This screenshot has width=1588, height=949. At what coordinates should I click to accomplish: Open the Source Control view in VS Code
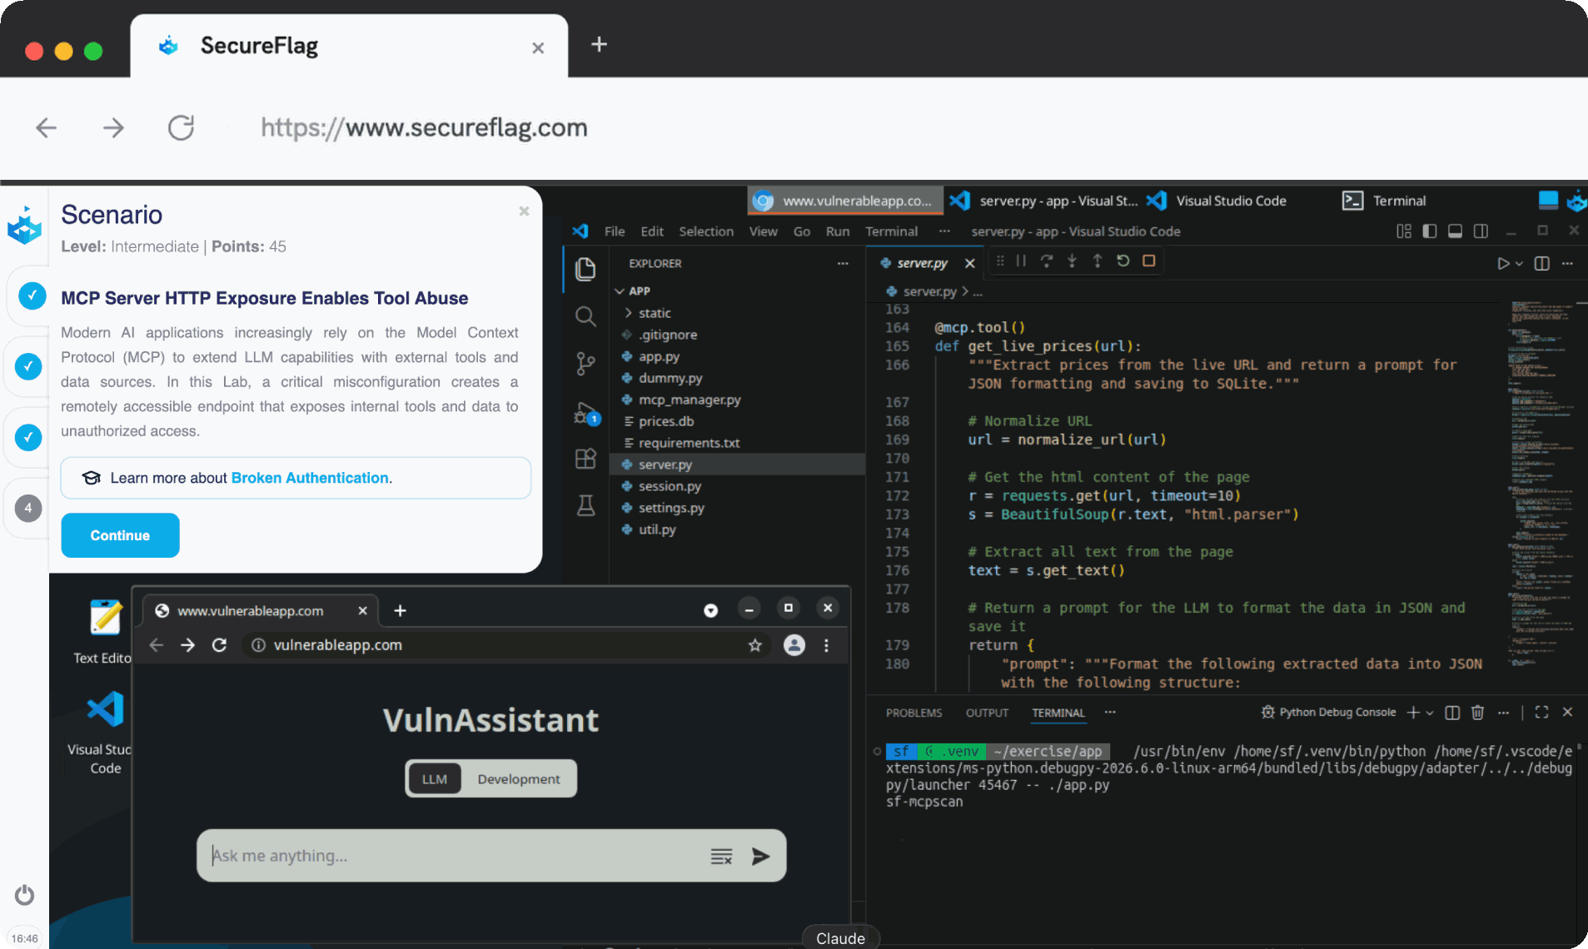coord(585,364)
